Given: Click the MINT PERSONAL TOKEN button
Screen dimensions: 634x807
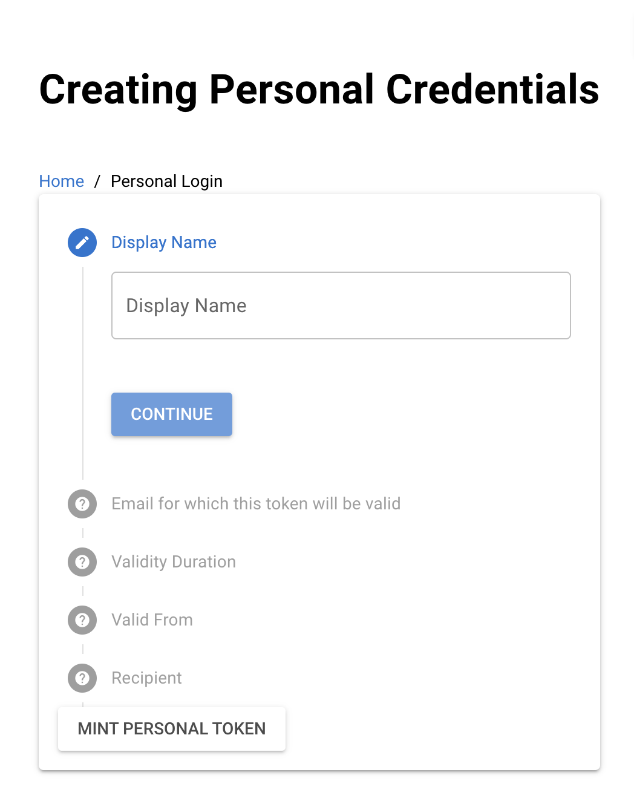Looking at the screenshot, I should tap(172, 729).
